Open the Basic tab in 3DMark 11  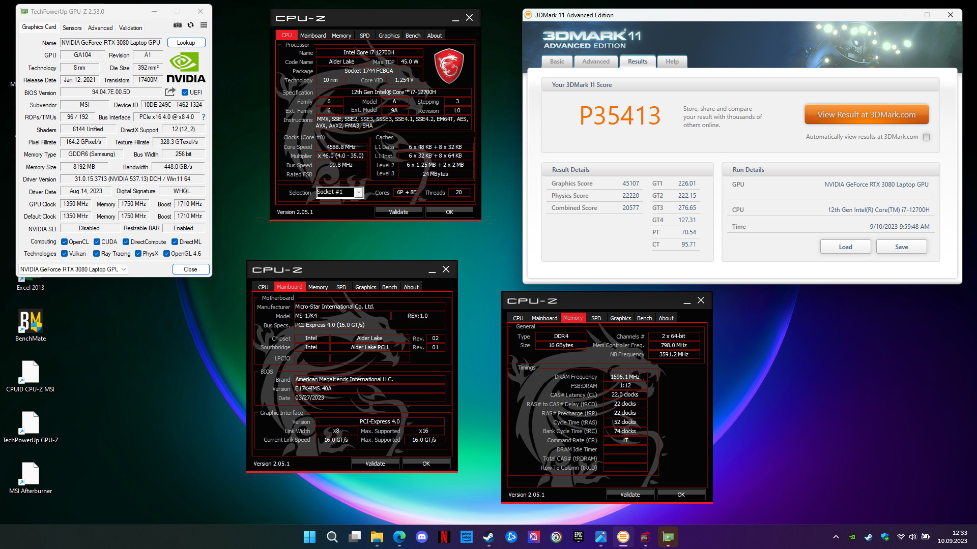(x=557, y=62)
